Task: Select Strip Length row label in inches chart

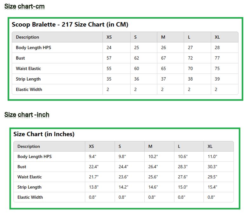Action: coord(29,187)
